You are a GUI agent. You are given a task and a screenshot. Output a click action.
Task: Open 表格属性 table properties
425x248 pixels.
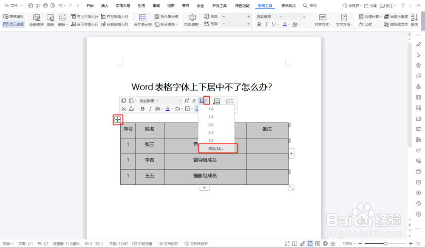(x=13, y=17)
